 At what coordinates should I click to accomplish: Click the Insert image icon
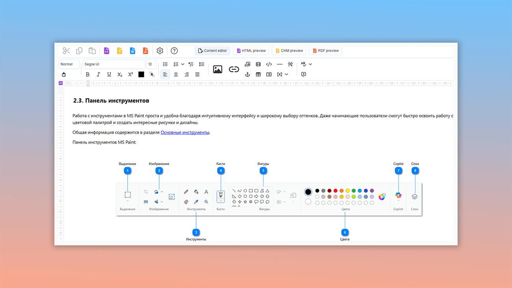click(217, 69)
